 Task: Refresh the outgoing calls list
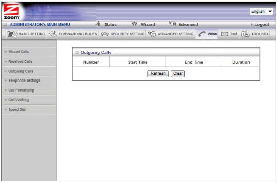(x=158, y=73)
